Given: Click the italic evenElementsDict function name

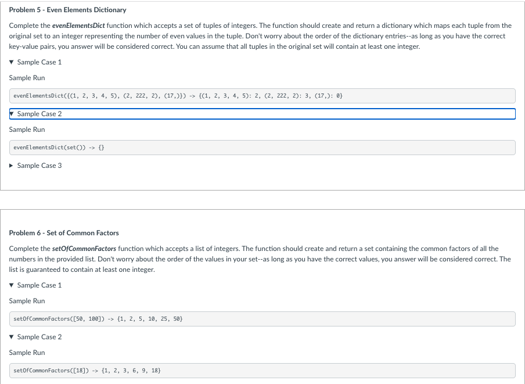Looking at the screenshot, I should coord(78,26).
